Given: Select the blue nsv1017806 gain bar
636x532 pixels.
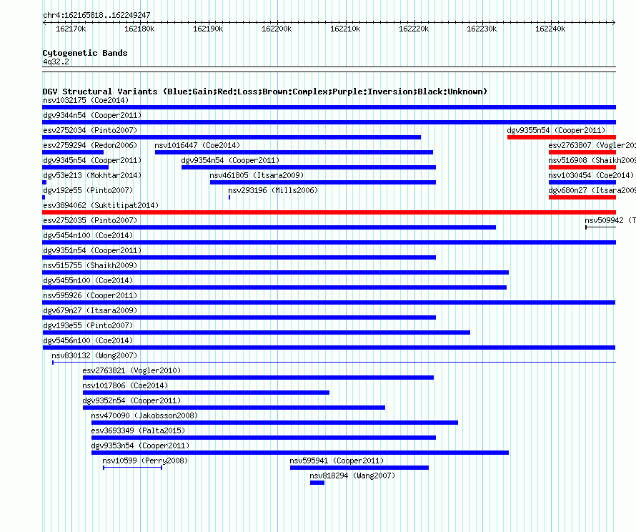Looking at the screenshot, I should point(206,393).
